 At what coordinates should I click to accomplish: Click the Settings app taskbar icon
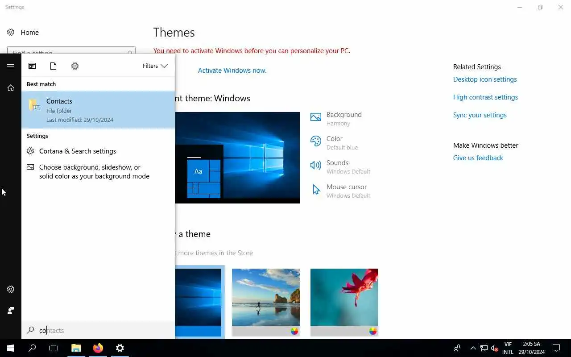(120, 348)
